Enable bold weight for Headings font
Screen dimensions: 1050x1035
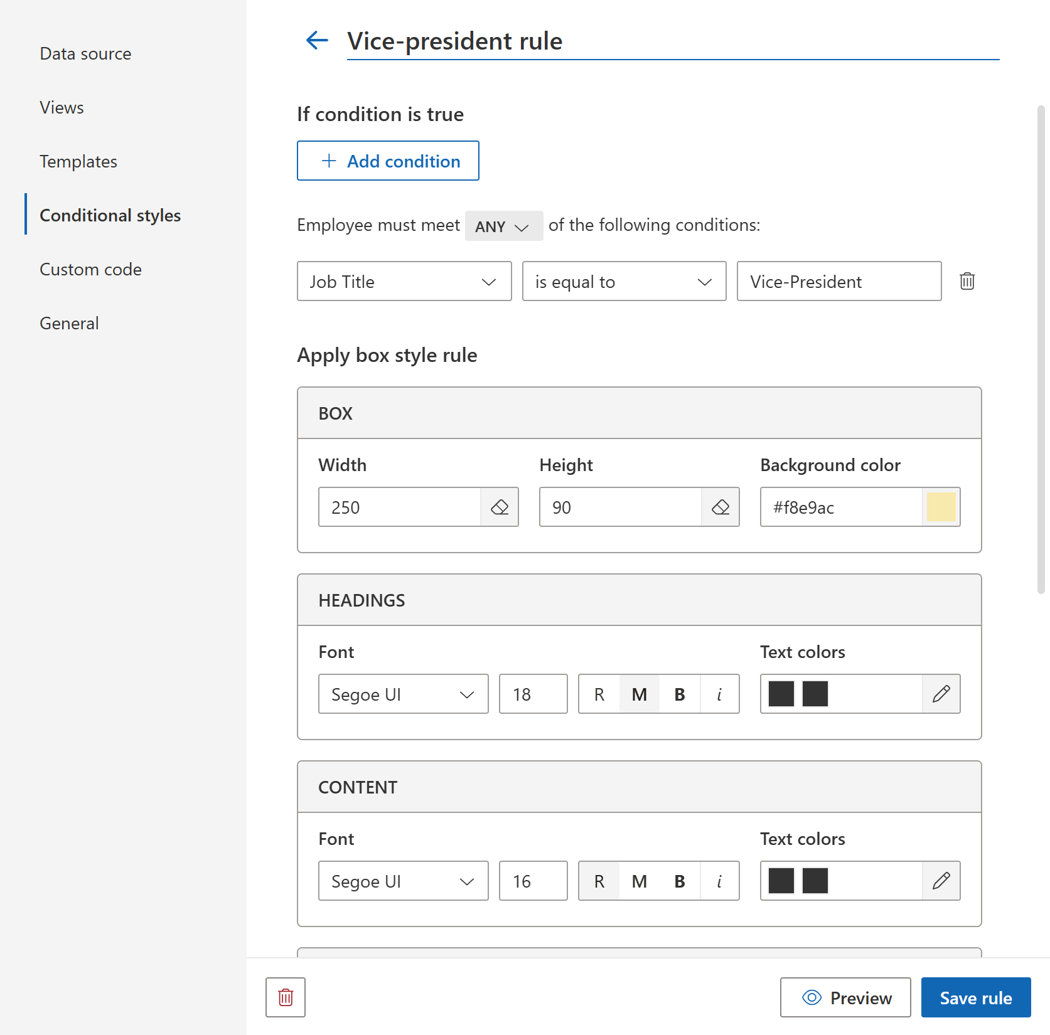[x=679, y=694]
